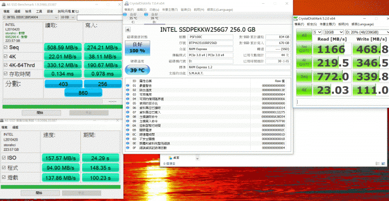Click the plain 4K test button in CrystalDiskMark
The height and width of the screenshot is (201, 389).
pyautogui.click(x=304, y=90)
